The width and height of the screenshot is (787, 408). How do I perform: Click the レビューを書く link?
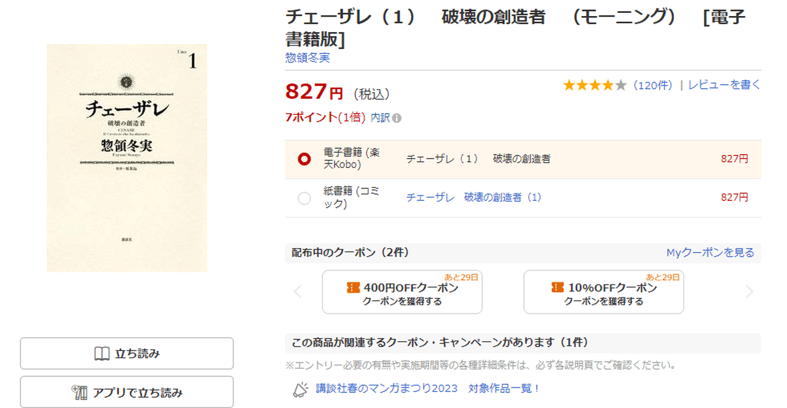click(724, 85)
